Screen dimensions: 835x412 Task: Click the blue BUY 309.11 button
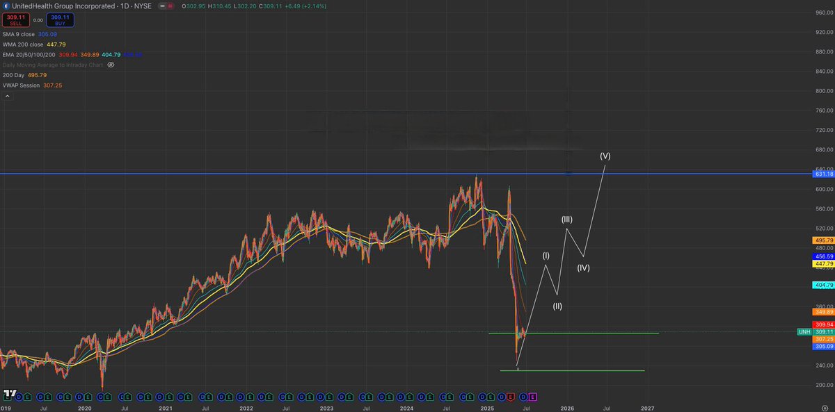coord(61,21)
